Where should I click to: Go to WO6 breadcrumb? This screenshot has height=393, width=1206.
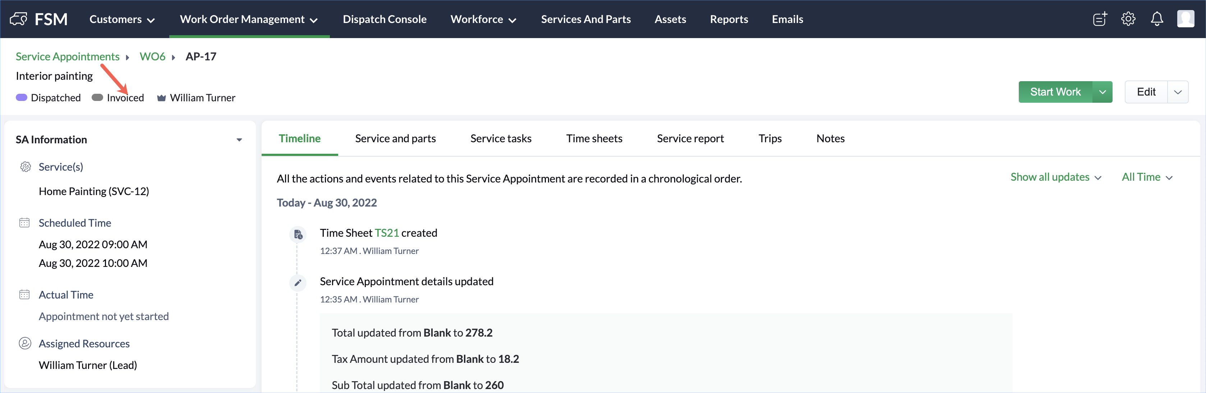click(152, 57)
